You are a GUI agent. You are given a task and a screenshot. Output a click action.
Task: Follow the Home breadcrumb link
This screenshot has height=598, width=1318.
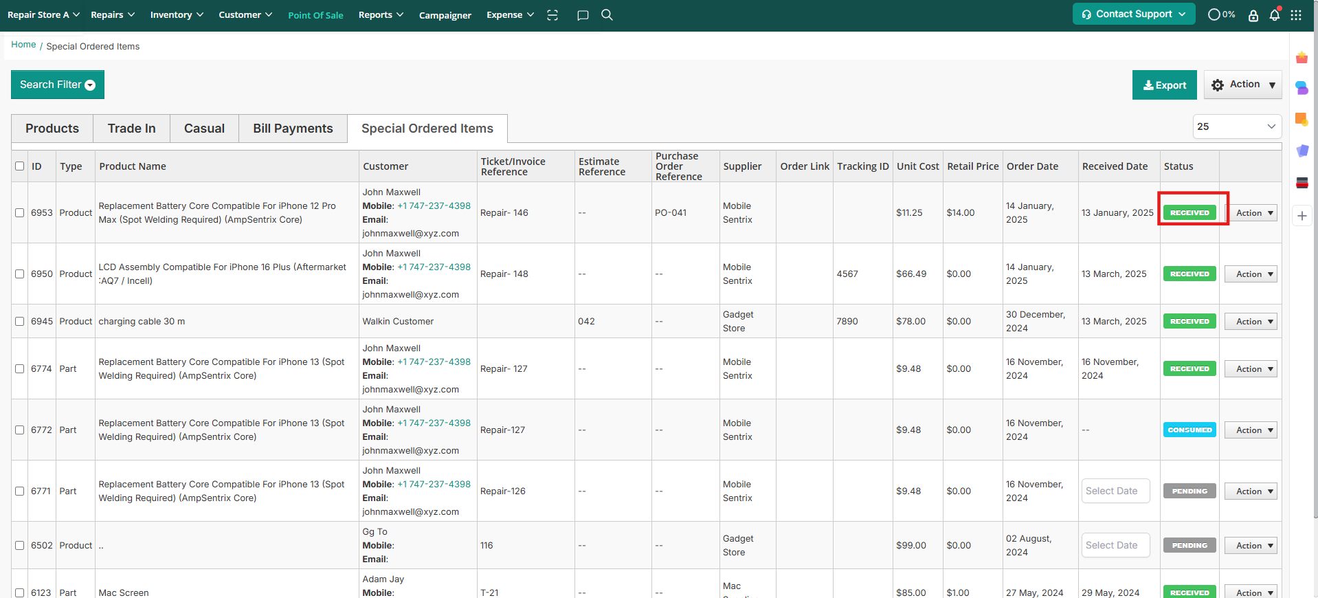[23, 45]
